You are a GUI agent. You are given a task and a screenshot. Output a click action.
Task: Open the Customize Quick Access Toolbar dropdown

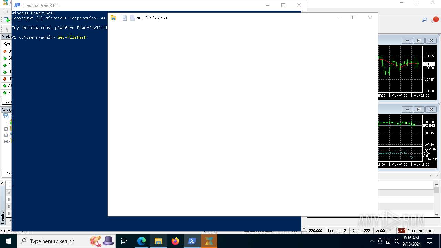(x=139, y=18)
